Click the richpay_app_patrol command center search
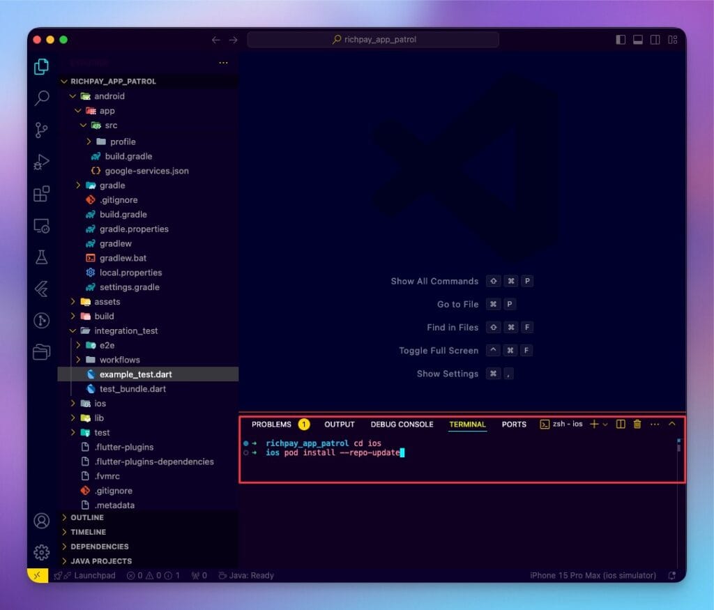The height and width of the screenshot is (610, 714). (373, 40)
